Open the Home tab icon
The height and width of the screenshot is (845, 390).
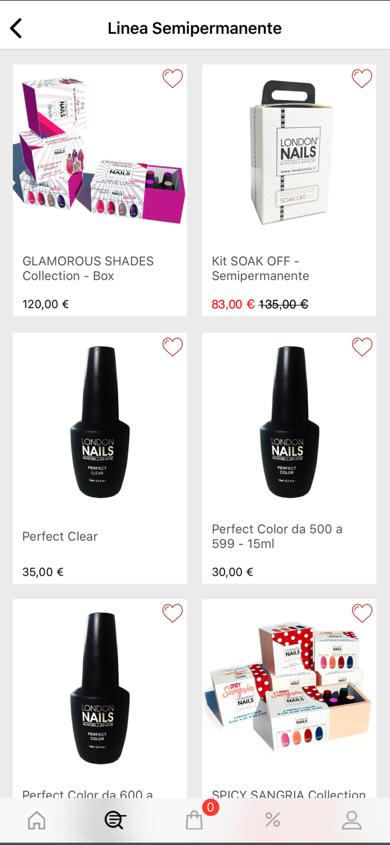click(37, 820)
